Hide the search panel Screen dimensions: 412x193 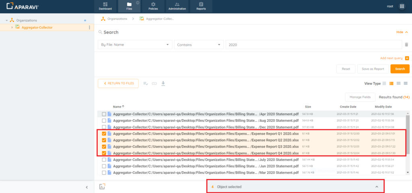click(402, 32)
